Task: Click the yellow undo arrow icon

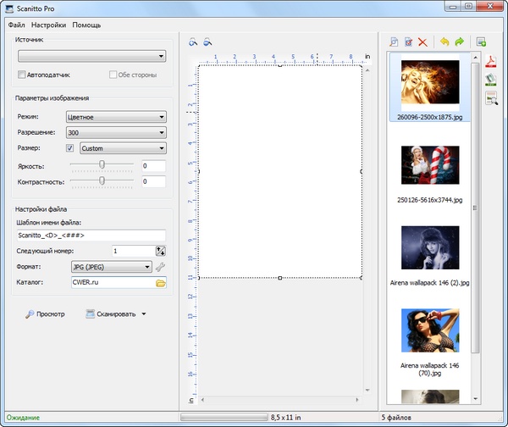Action: (x=444, y=42)
